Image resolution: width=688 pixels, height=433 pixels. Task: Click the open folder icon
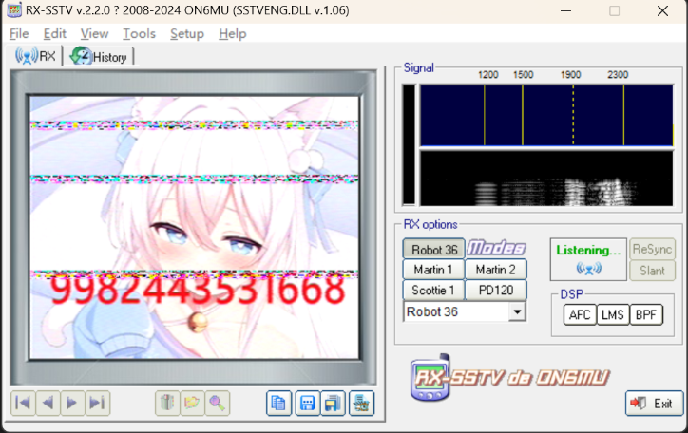pos(192,403)
